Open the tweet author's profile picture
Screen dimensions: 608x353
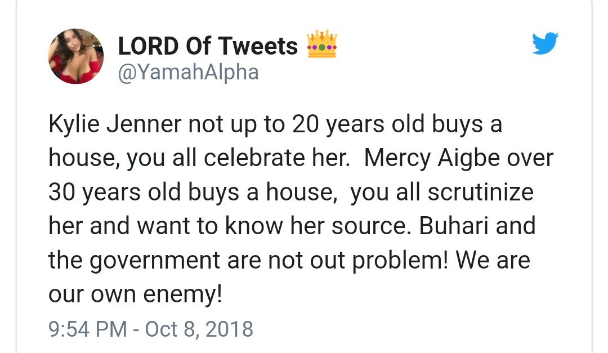(76, 56)
